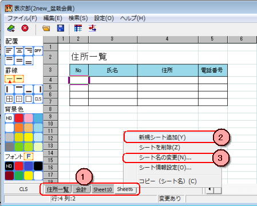Open the 設定(O) menu
This screenshot has height=206, width=257.
[104, 18]
